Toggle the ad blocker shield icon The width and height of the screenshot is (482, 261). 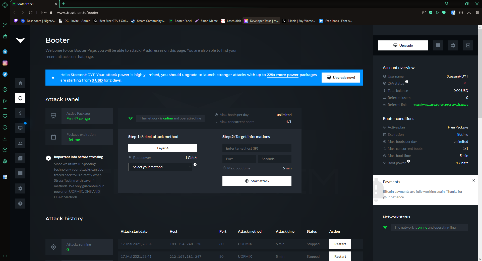pyautogui.click(x=431, y=13)
